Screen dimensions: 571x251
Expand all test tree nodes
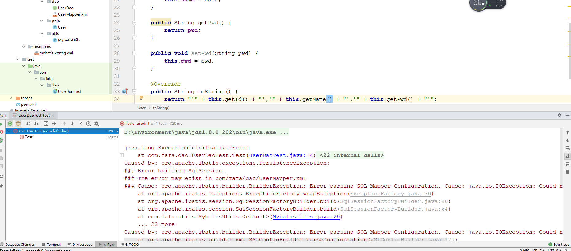click(46, 124)
